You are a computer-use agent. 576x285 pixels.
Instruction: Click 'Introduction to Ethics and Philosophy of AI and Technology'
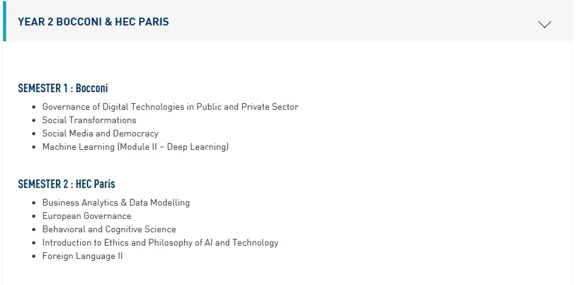pyautogui.click(x=160, y=243)
